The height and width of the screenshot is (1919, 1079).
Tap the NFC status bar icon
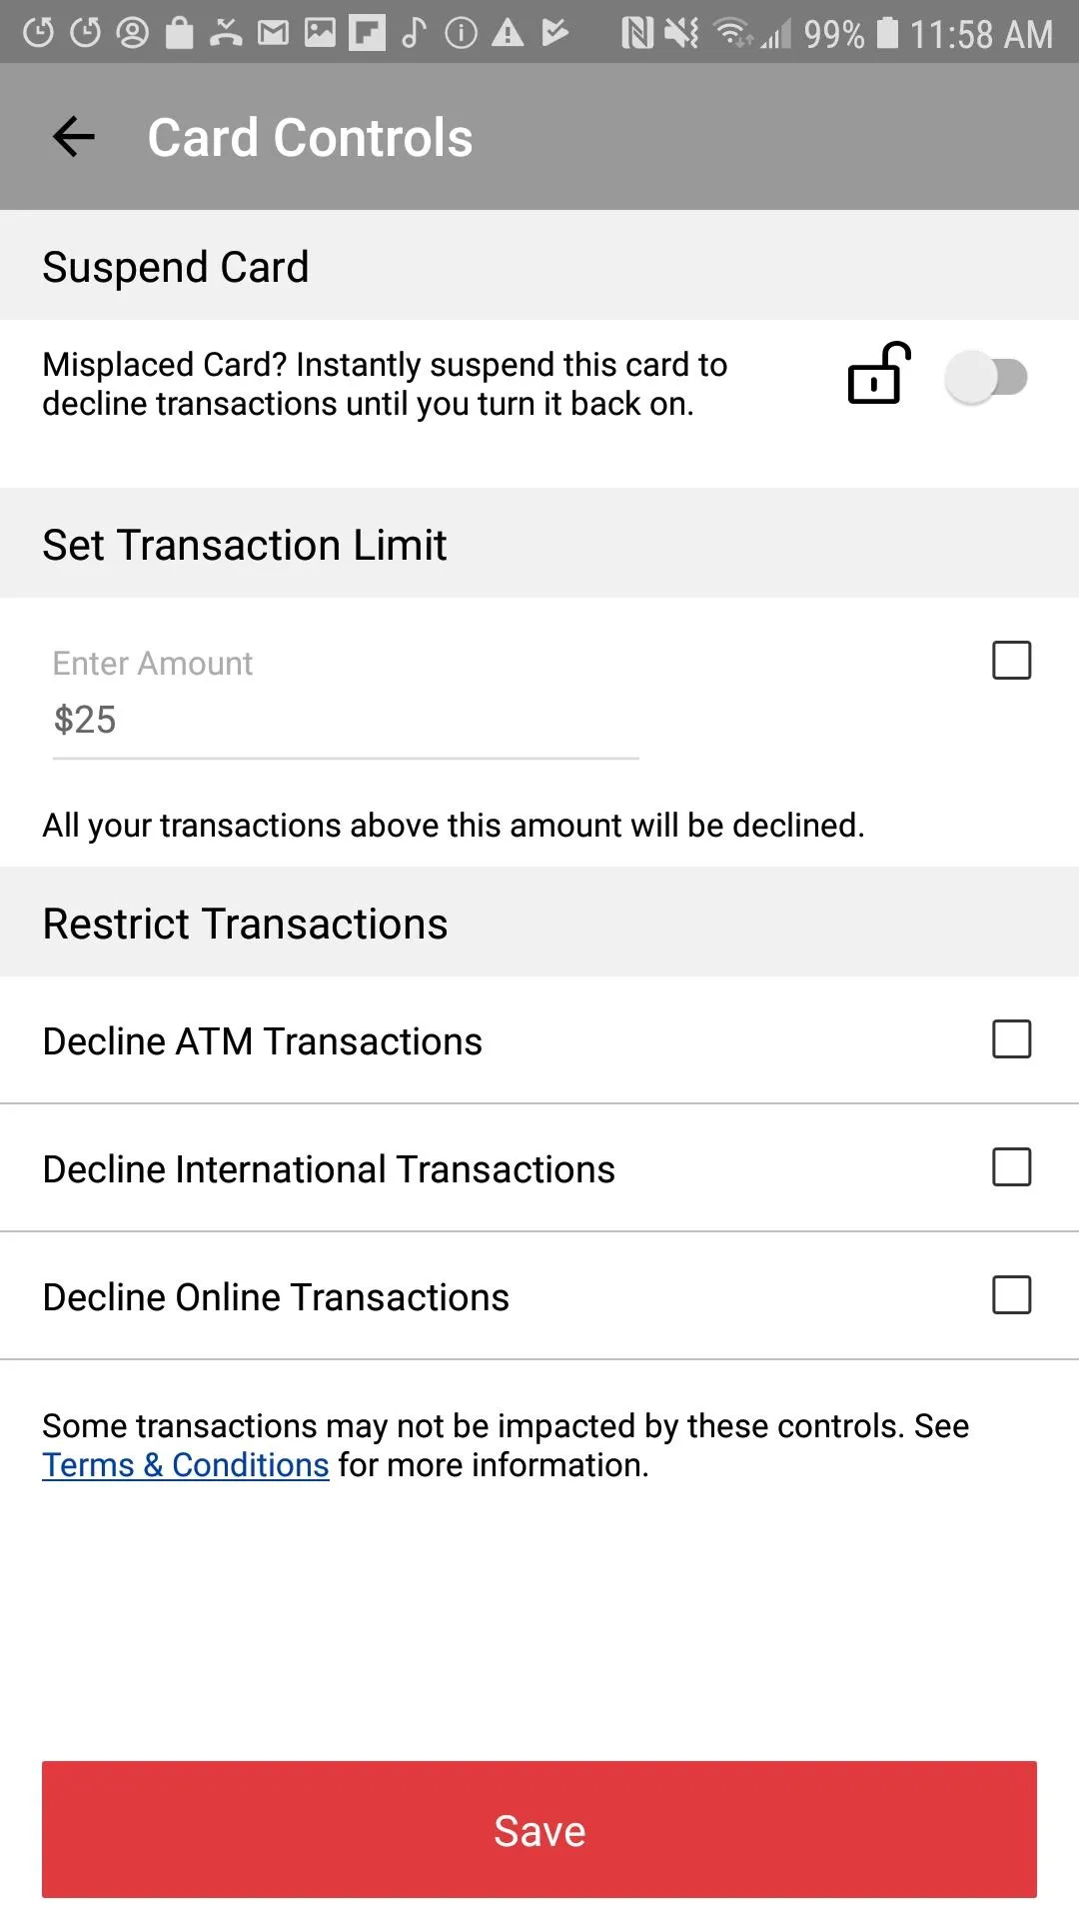click(636, 34)
